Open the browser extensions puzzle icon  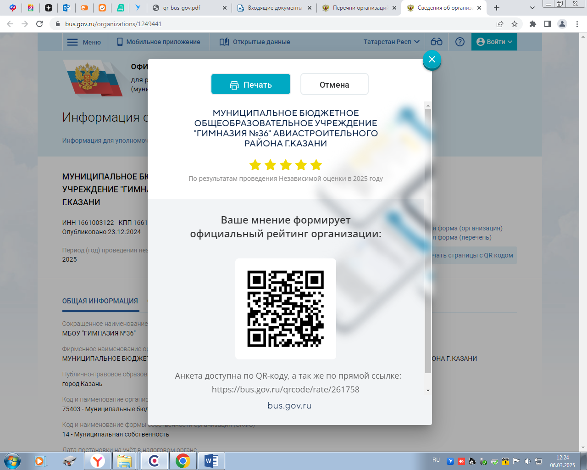point(532,24)
